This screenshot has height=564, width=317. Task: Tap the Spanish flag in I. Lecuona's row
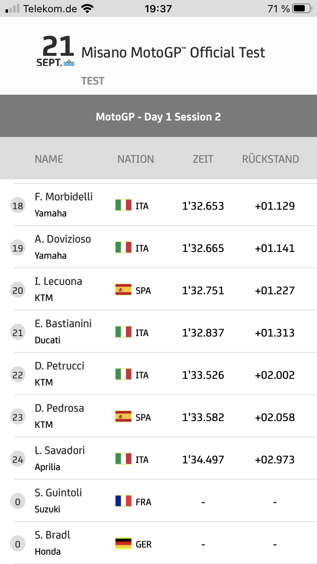(x=123, y=290)
